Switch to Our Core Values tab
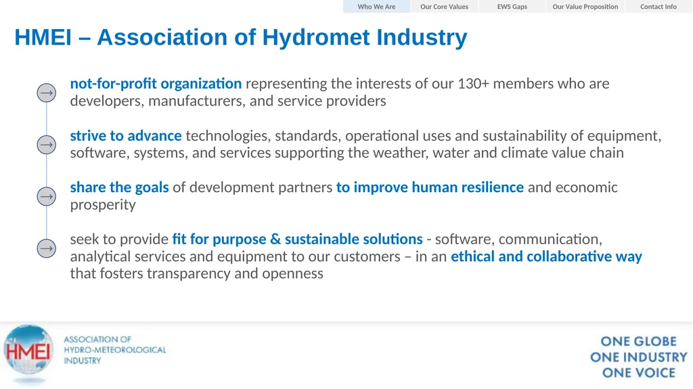Viewport: 693px width, 389px height. pyautogui.click(x=444, y=7)
